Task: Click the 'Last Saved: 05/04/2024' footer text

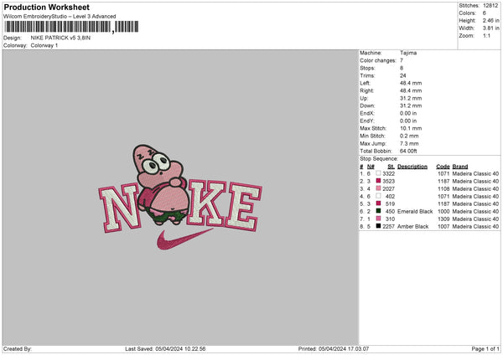Action: 165,348
